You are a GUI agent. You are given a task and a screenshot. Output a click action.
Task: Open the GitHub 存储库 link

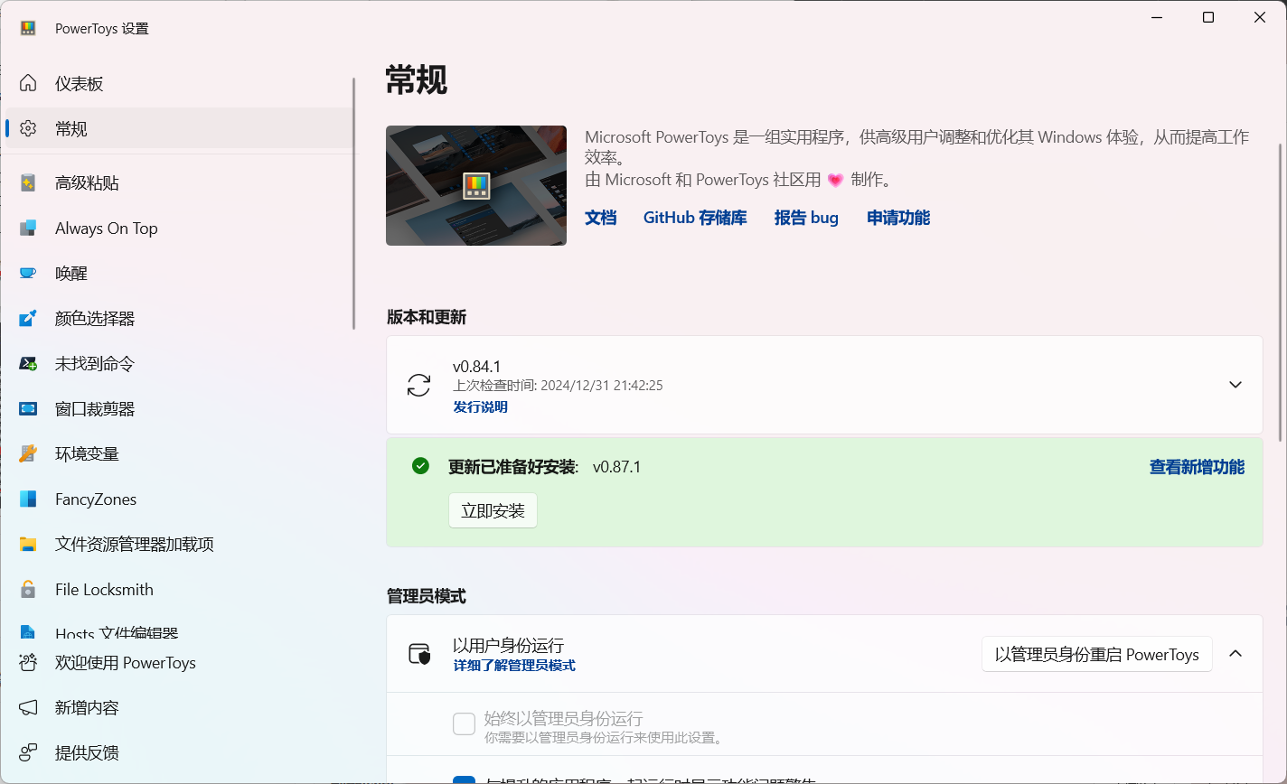click(695, 218)
